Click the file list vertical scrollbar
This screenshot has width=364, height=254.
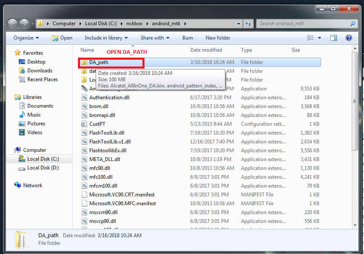[x=355, y=101]
